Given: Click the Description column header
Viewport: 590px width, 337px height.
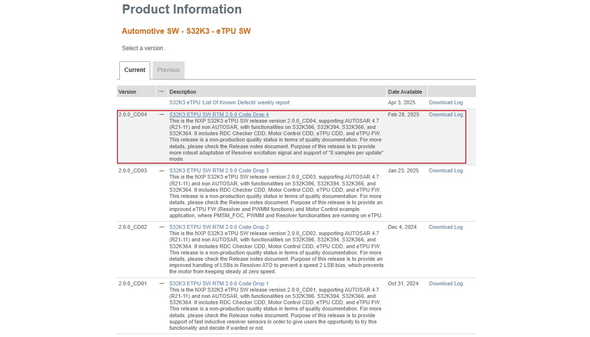Looking at the screenshot, I should tap(183, 92).
